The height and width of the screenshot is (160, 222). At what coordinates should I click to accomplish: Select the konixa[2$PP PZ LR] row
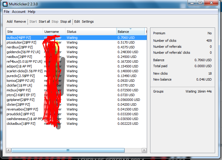(76, 81)
